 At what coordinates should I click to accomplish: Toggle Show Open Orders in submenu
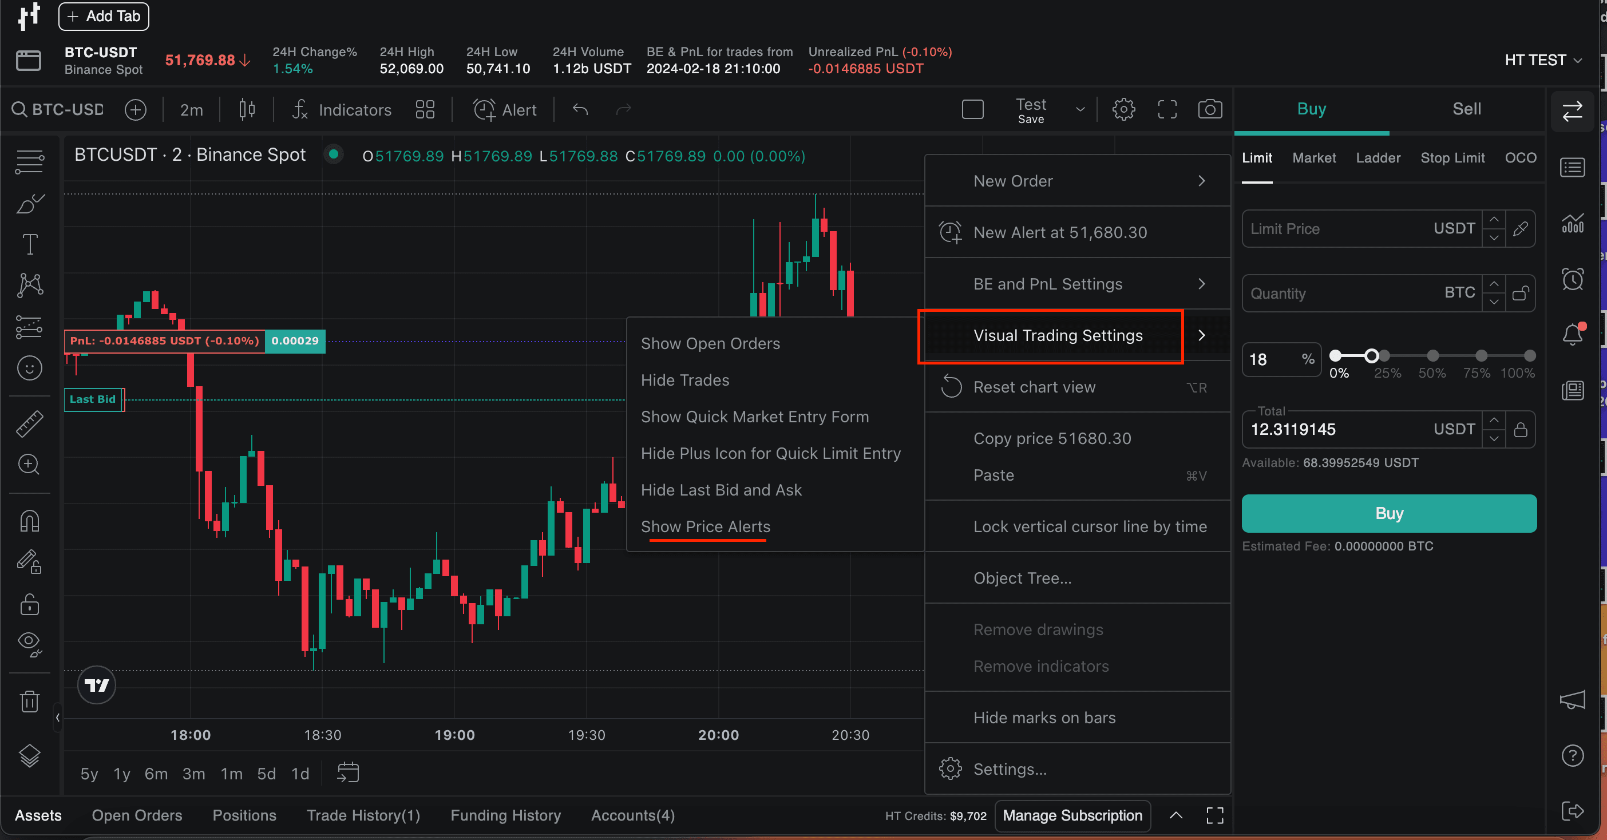tap(711, 343)
